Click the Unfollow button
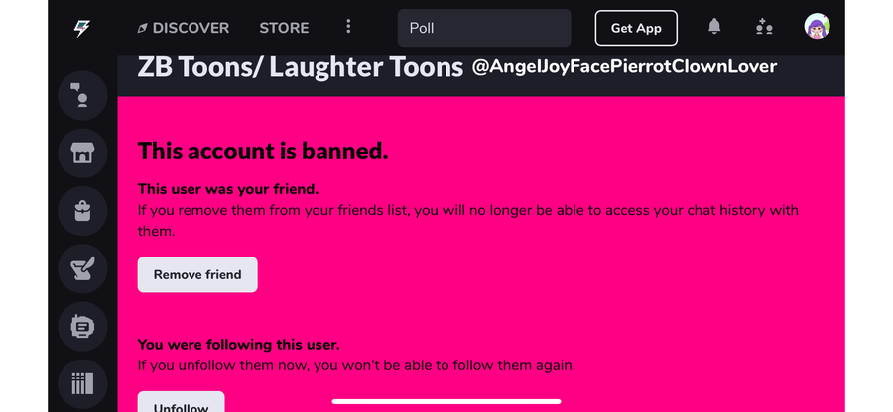The image size is (893, 412). (x=181, y=403)
